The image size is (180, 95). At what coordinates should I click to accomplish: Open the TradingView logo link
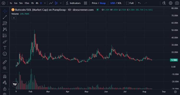coord(15,84)
